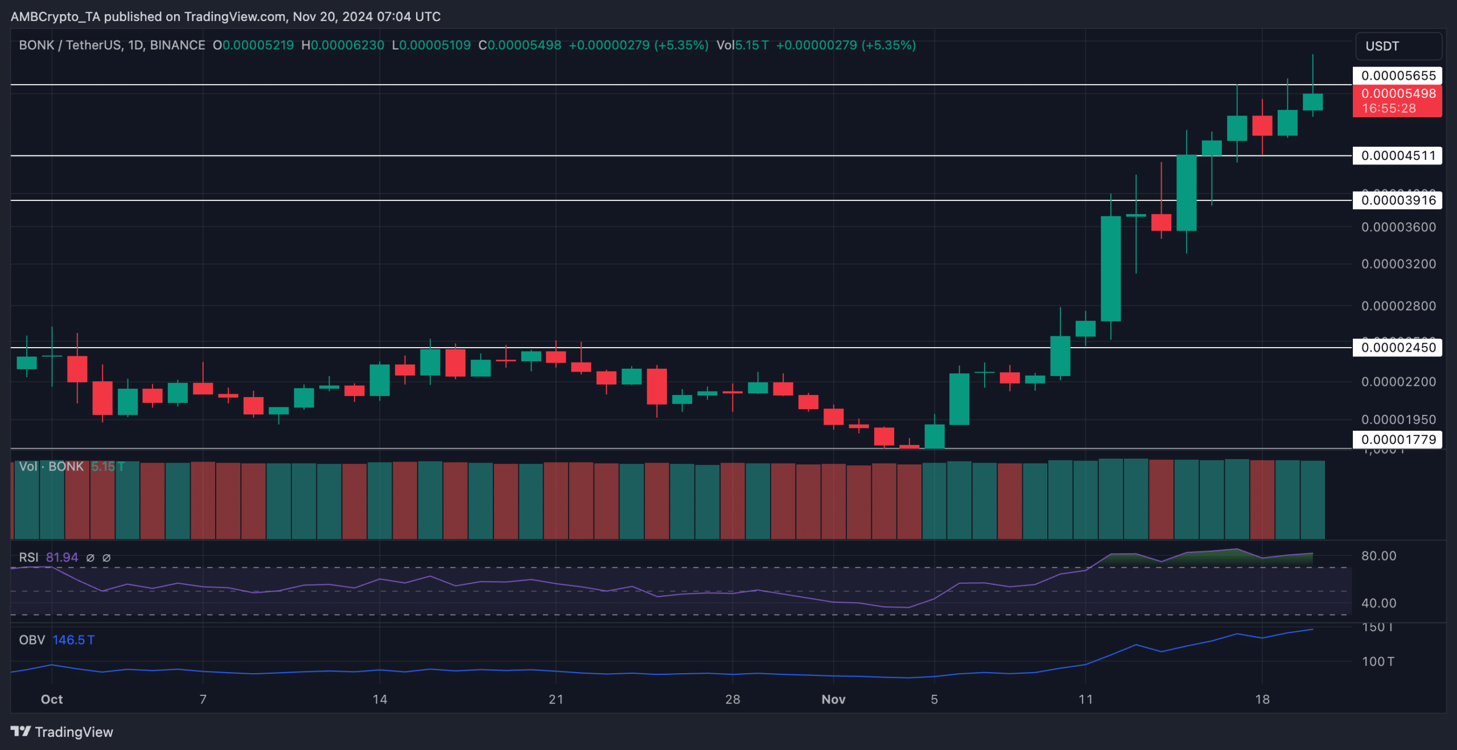Click the BONK / TetherUS symbol title

112,45
